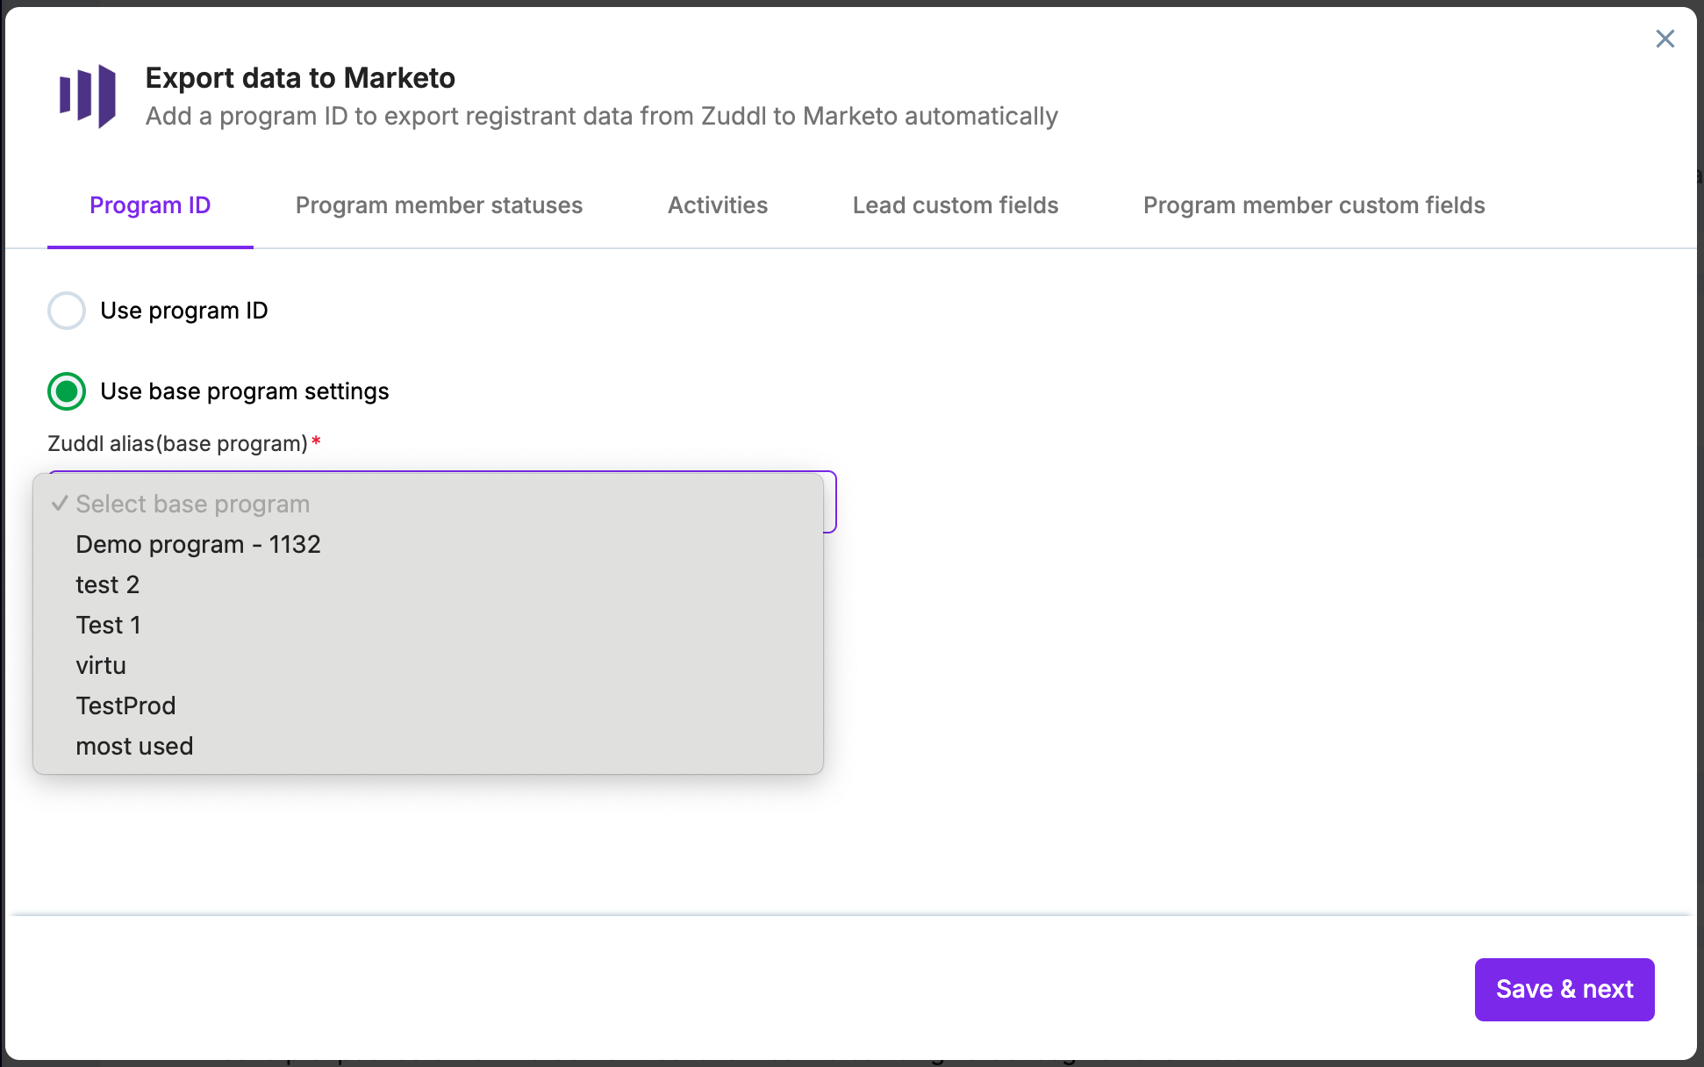The height and width of the screenshot is (1067, 1704).
Task: Choose 'Demo program - 1132' from dropdown
Action: coord(198,544)
